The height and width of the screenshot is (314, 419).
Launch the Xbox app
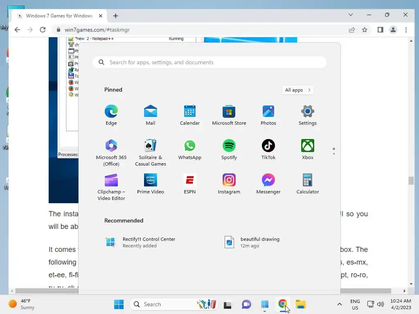click(x=308, y=150)
